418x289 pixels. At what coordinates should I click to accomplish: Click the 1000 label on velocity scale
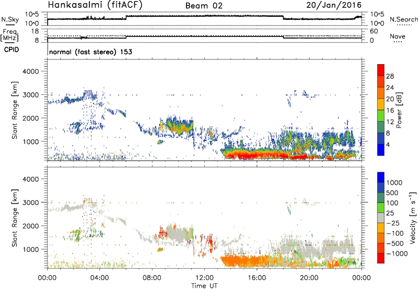(394, 183)
